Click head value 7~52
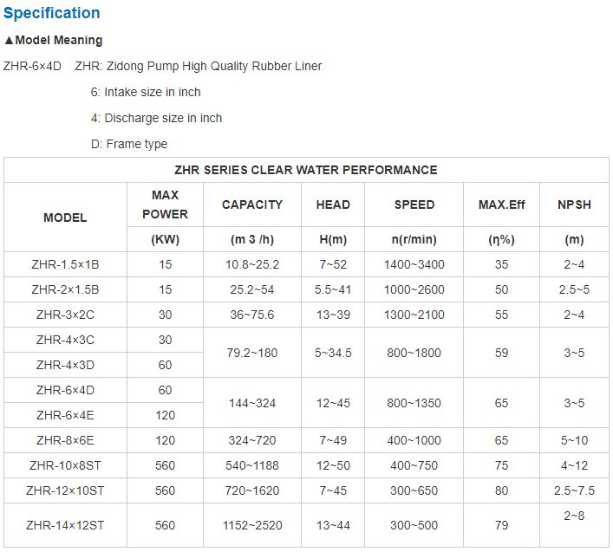Image resolution: width=613 pixels, height=552 pixels. [x=333, y=264]
